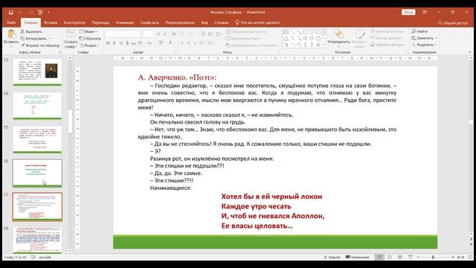
Task: Select the triangle shape in shapes gallery
Action: point(286,38)
